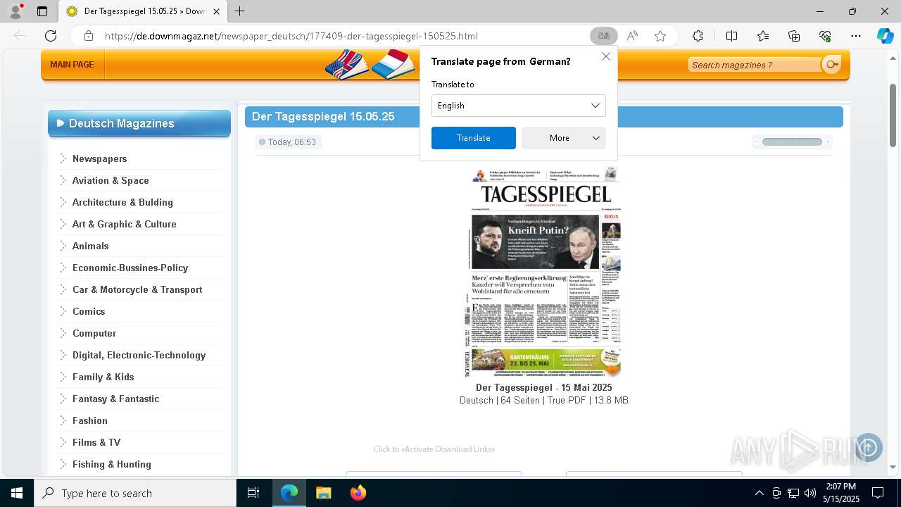Screen dimensions: 901x507
Task: Click the blue Translate button
Action: pos(473,138)
